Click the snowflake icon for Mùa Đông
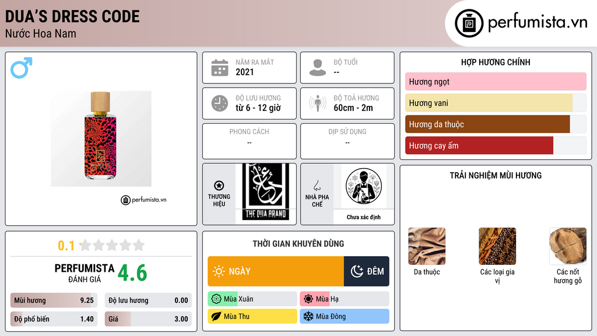Screen dimensions: 597x336 click(308, 316)
